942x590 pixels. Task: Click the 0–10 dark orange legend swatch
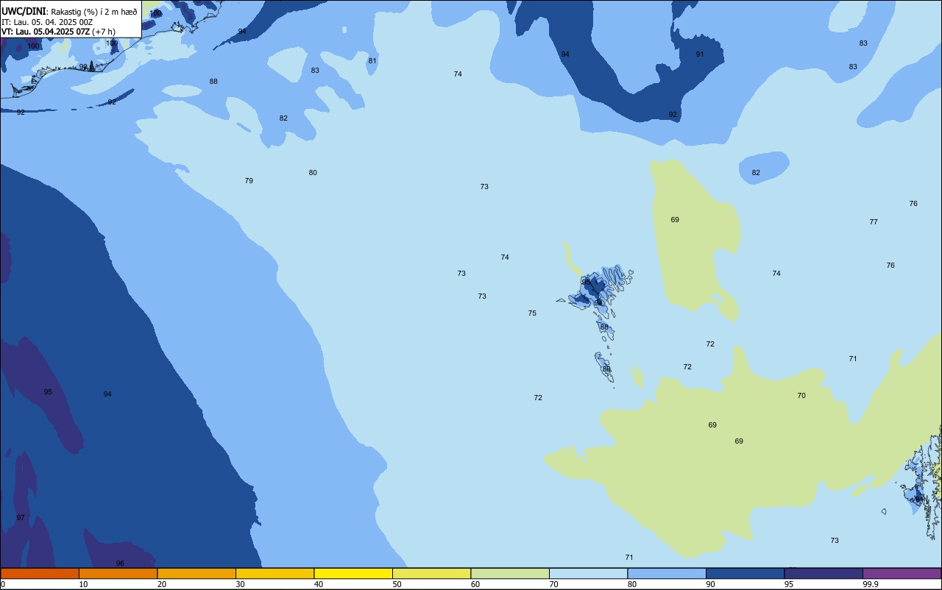(x=40, y=573)
